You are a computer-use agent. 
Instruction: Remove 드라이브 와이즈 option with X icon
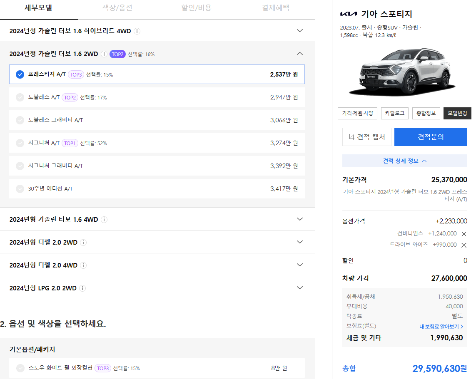464,245
